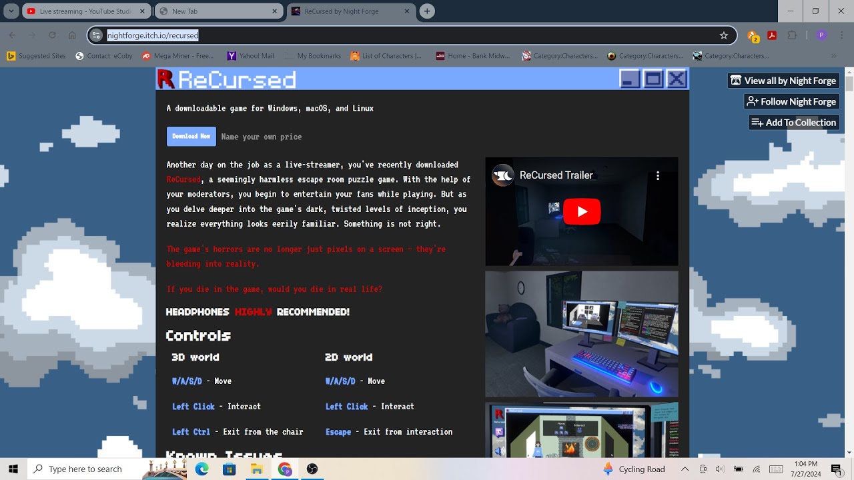Open File Explorer from the taskbar
Viewport: 854px width, 480px height.
pos(257,469)
